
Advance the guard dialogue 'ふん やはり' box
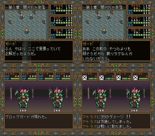pyautogui.click(x=39, y=51)
